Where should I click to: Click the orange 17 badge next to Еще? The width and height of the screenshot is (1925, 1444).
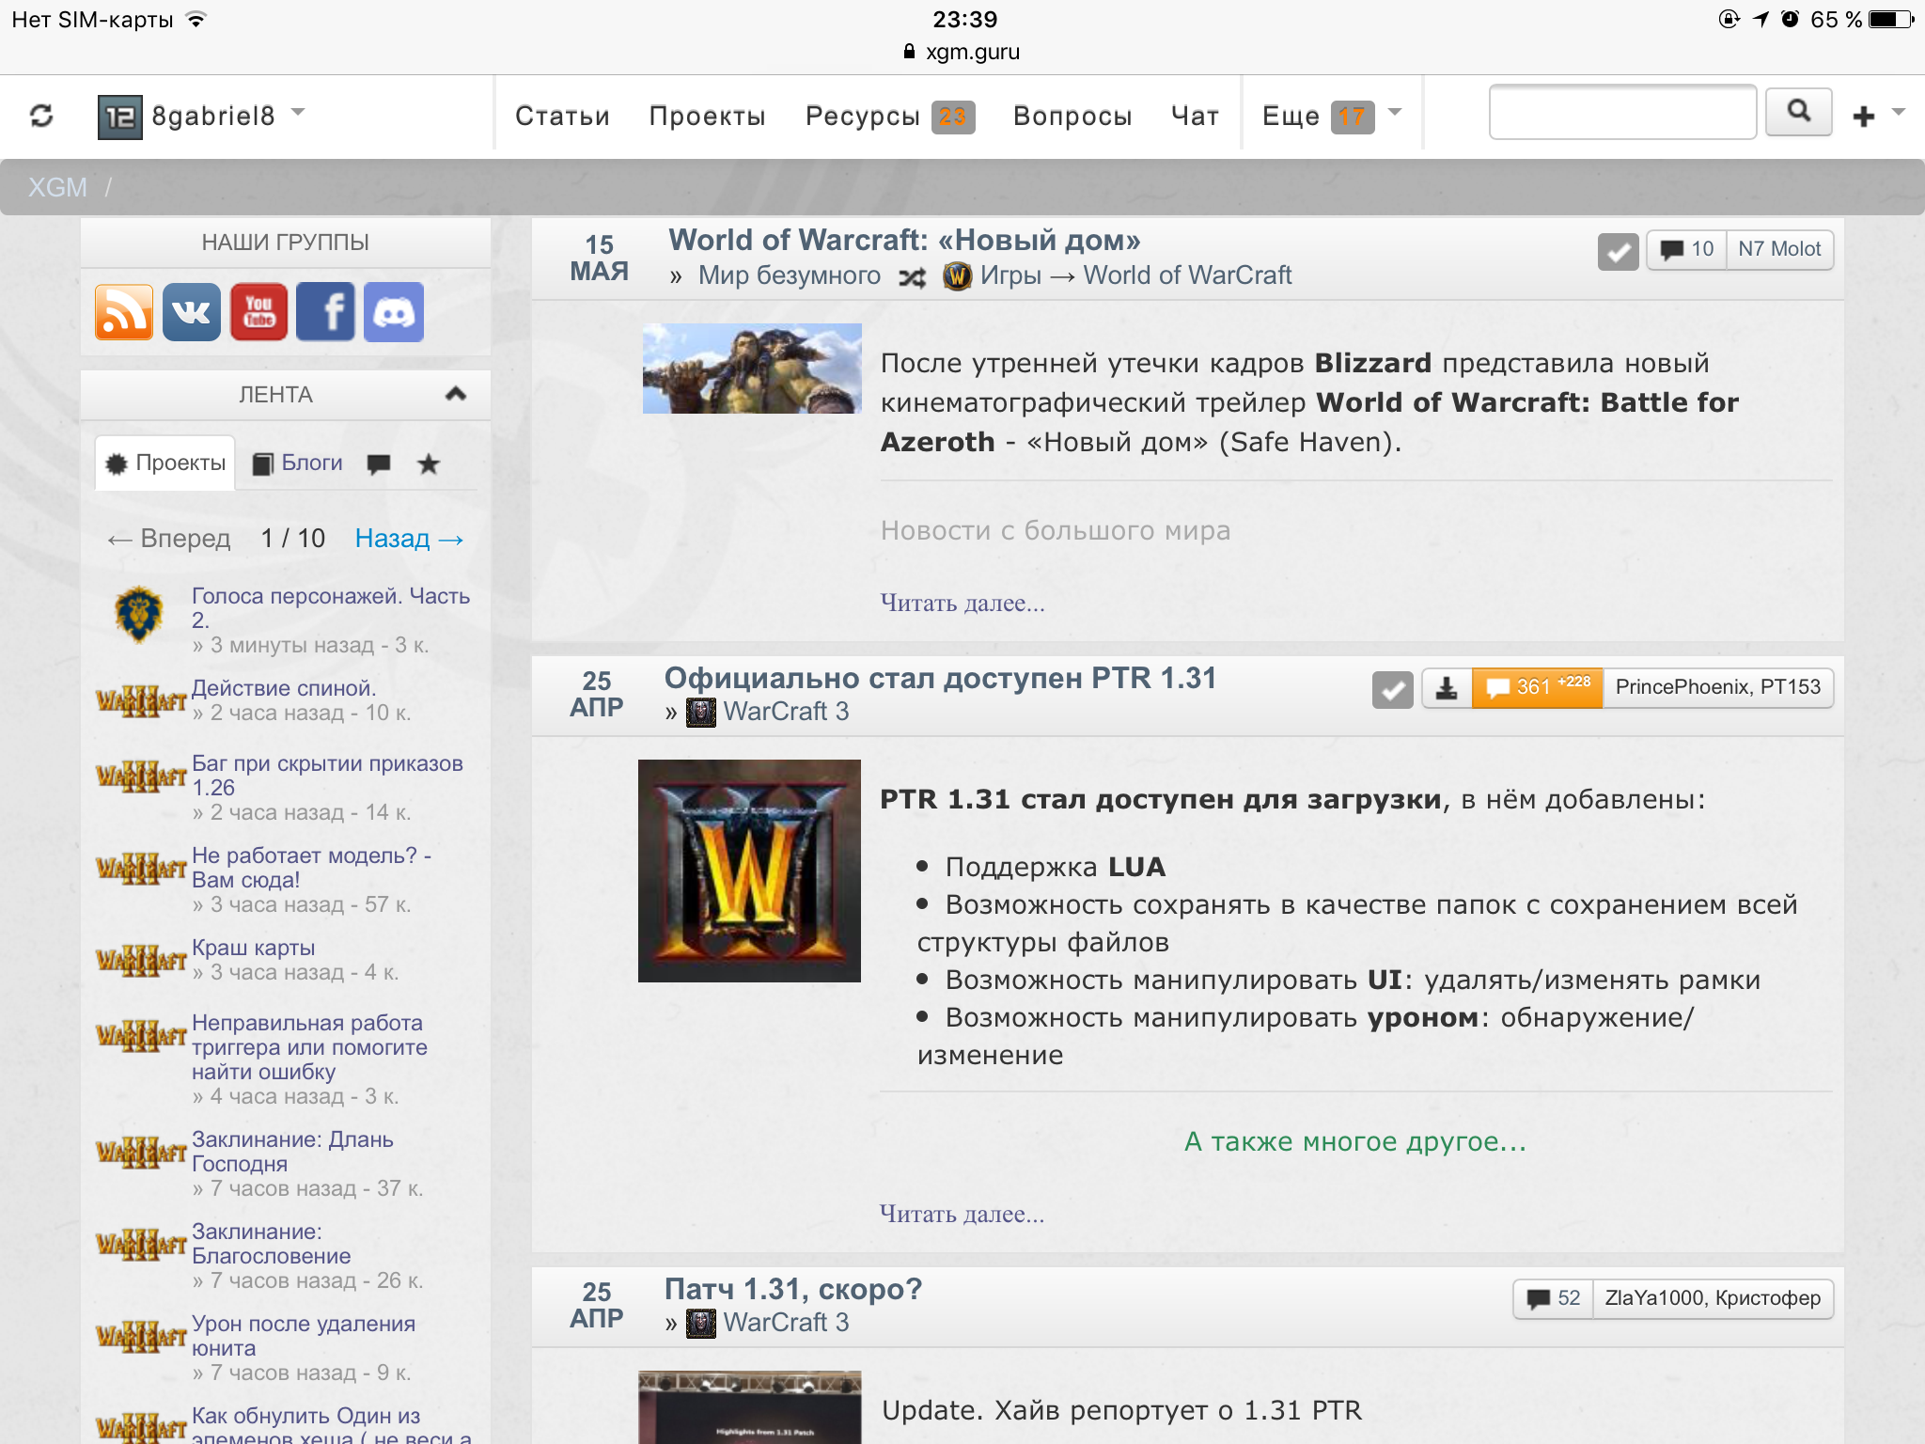(x=1353, y=117)
